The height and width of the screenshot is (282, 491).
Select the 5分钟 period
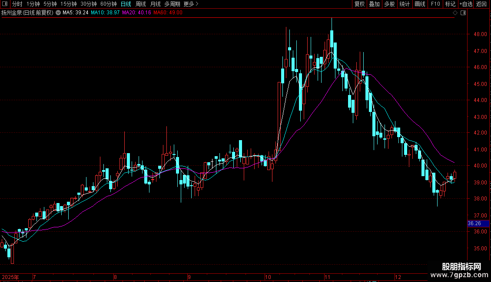click(x=50, y=4)
